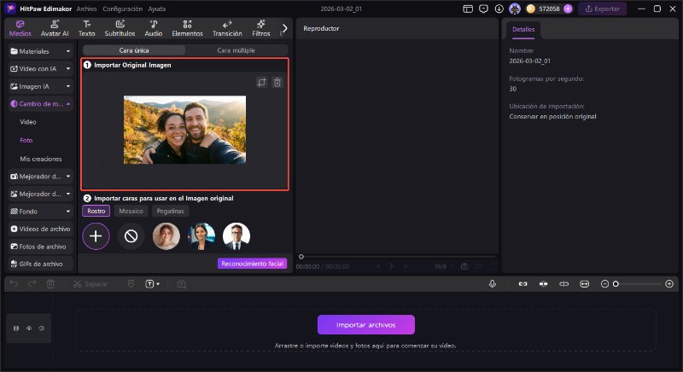The height and width of the screenshot is (372, 683).
Task: Select the long-haired woman face preset
Action: pos(166,236)
